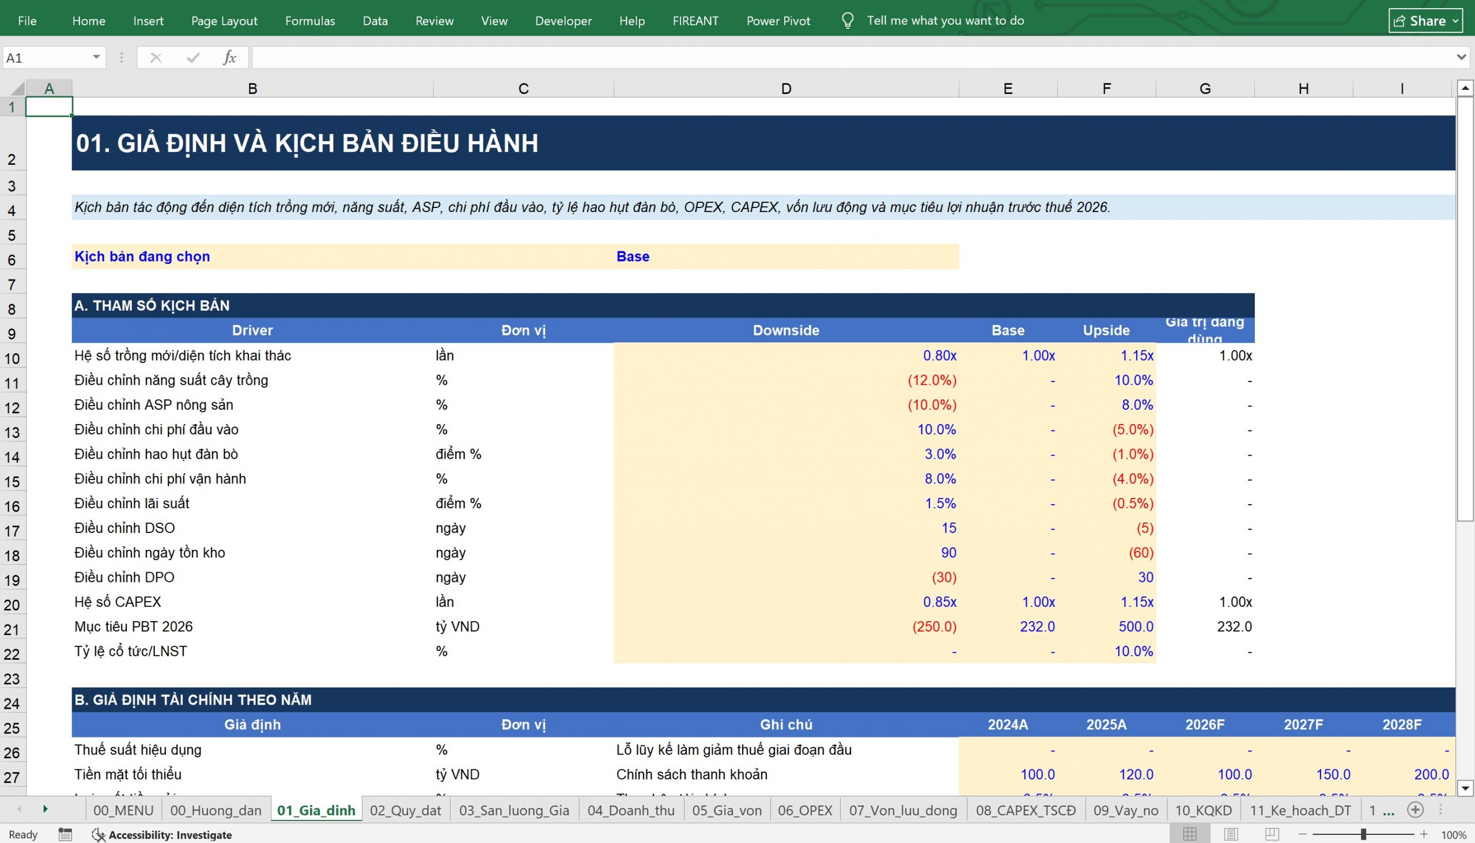Select the 10_KQKD sheet tab
Image resolution: width=1475 pixels, height=843 pixels.
(x=1203, y=810)
